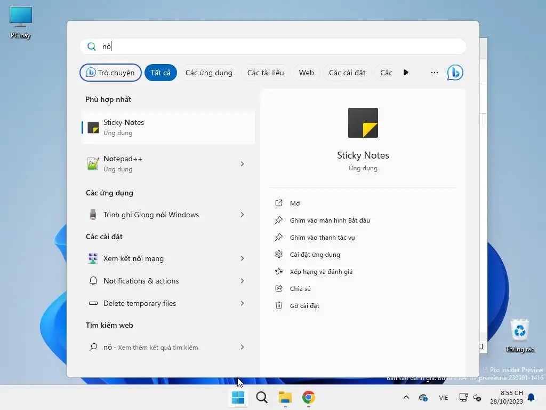
Task: Expand Trình ghi Giọng nói Windows chevron
Action: coord(243,215)
